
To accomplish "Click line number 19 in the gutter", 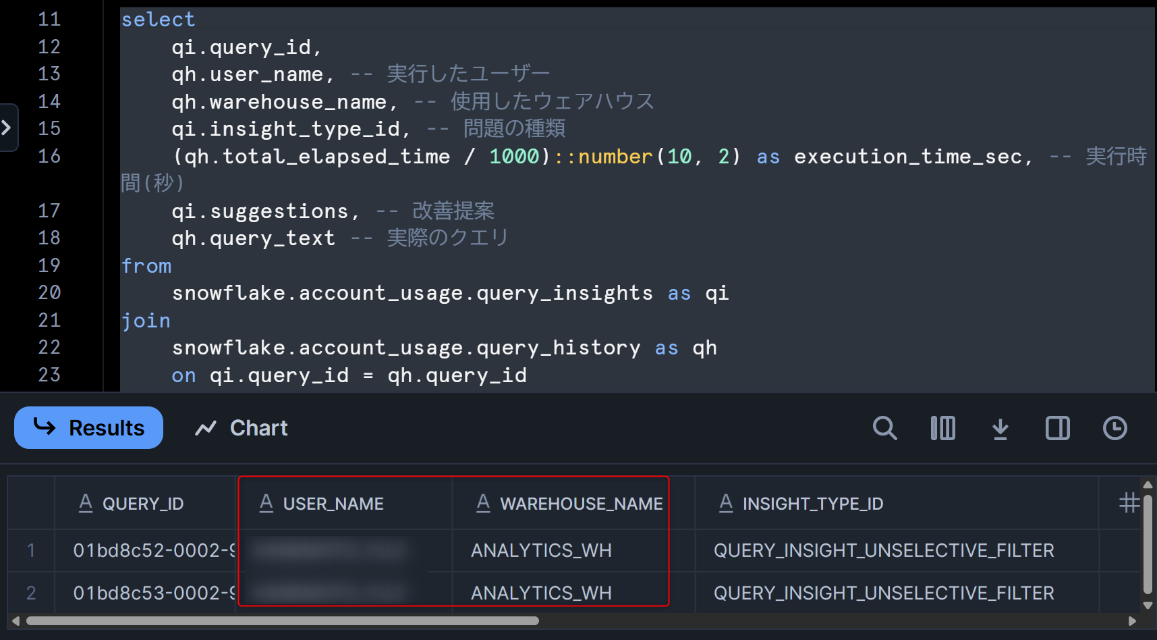I will 49,265.
